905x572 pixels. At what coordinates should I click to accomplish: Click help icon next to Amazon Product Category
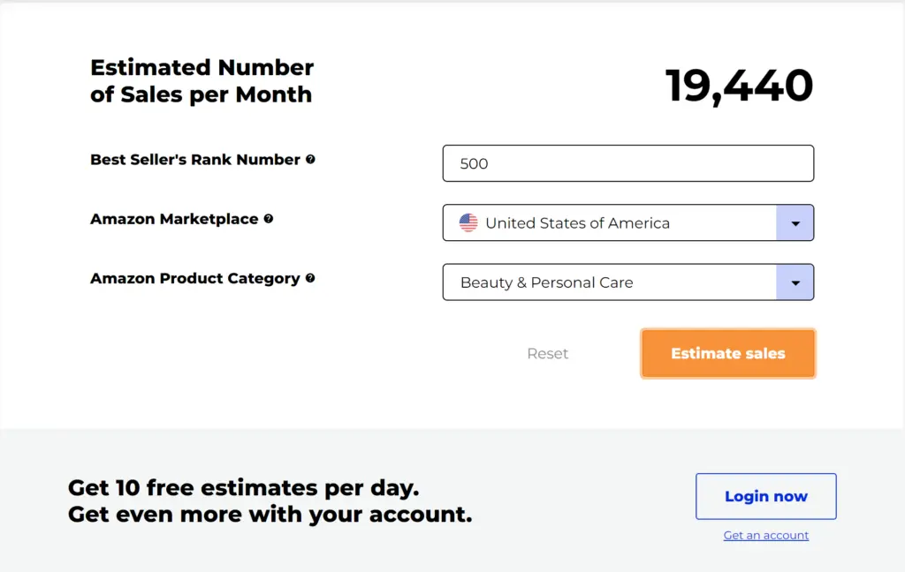pyautogui.click(x=310, y=278)
